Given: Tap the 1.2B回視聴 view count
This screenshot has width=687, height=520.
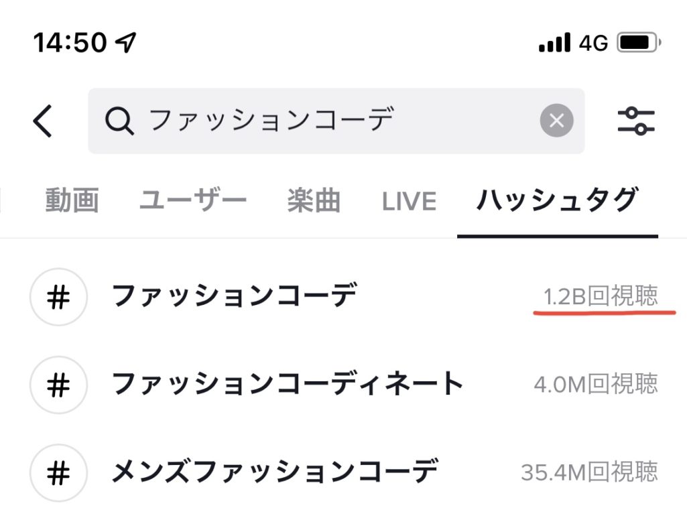Looking at the screenshot, I should click(601, 296).
